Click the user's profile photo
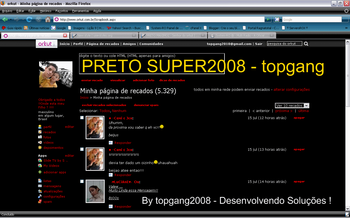Viewport: 350px width, 218px height. tap(56, 74)
